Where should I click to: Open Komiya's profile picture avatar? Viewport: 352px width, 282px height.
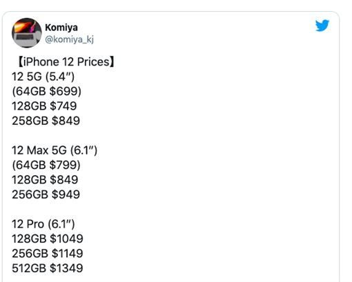[27, 33]
